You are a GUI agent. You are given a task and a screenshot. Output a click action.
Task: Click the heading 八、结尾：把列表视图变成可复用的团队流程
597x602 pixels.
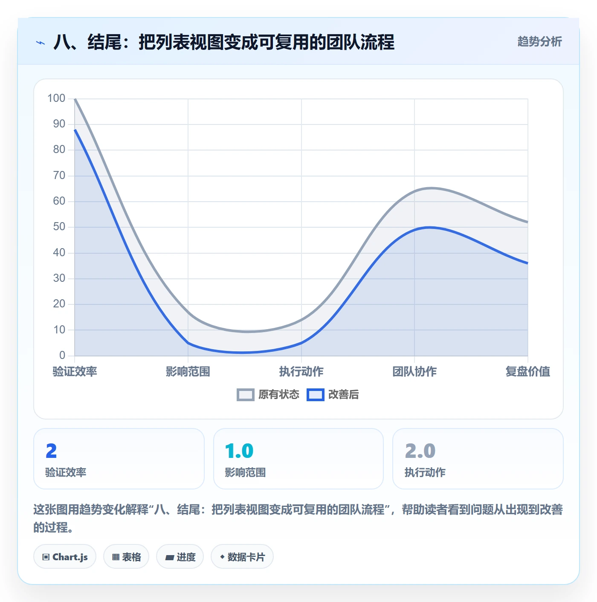click(x=224, y=43)
